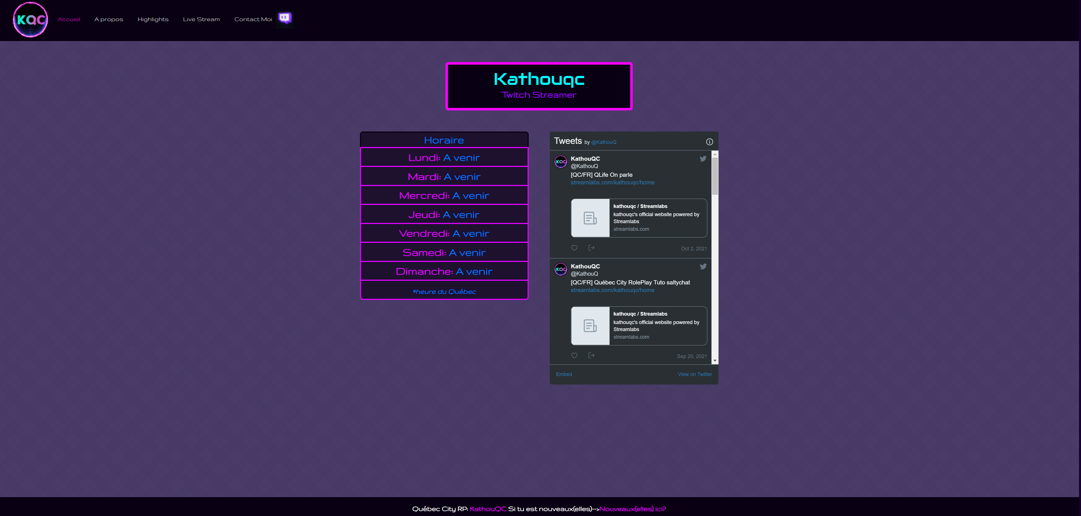Screen dimensions: 1081x516
Task: Open the Live Stream page
Action: [201, 19]
